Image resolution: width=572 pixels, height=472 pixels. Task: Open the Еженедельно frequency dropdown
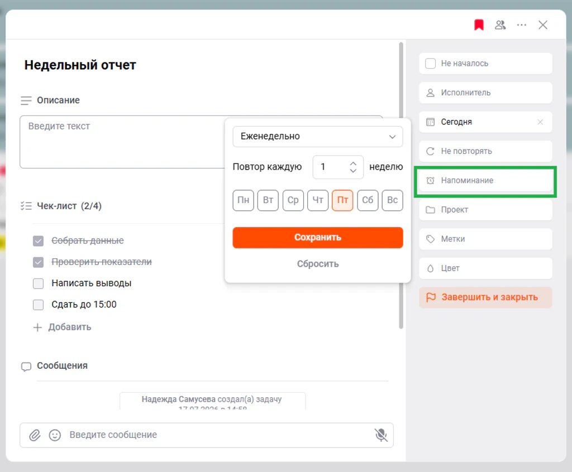318,137
